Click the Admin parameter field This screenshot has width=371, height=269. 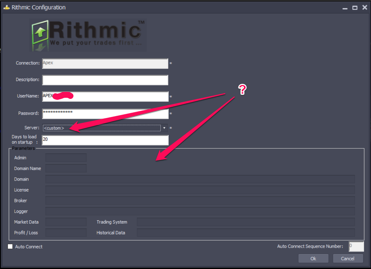[x=66, y=158]
